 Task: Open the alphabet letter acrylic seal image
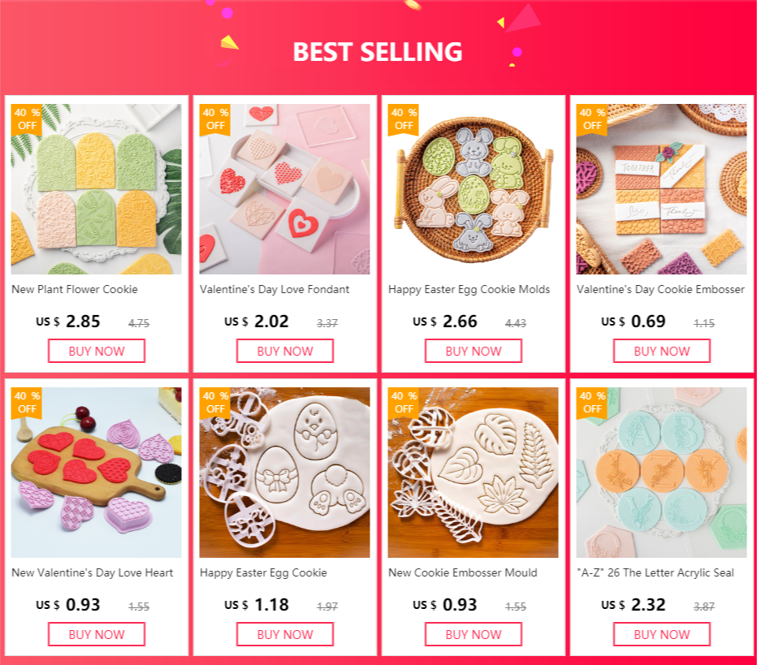661,473
